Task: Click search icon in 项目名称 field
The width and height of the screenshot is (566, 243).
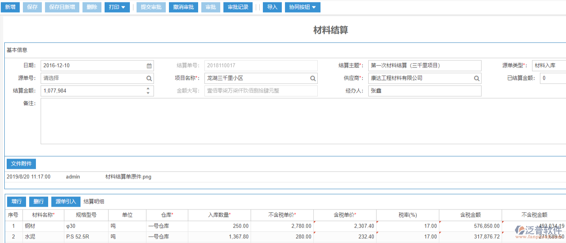Action: tap(313, 79)
